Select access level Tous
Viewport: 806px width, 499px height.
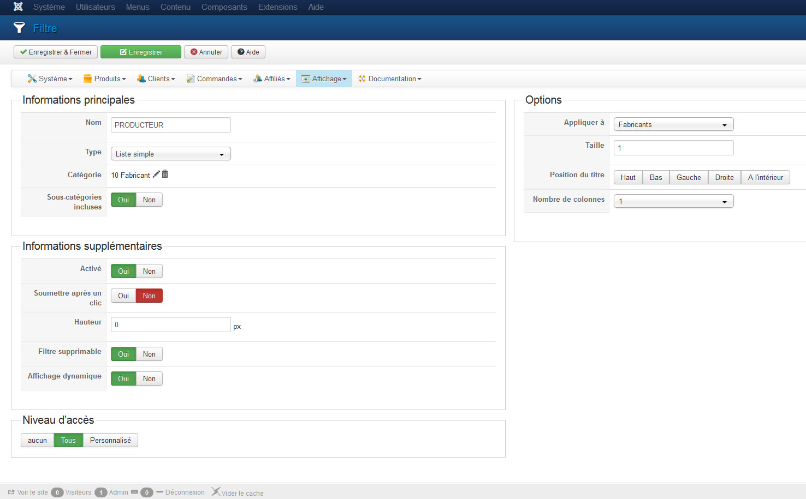tap(68, 440)
